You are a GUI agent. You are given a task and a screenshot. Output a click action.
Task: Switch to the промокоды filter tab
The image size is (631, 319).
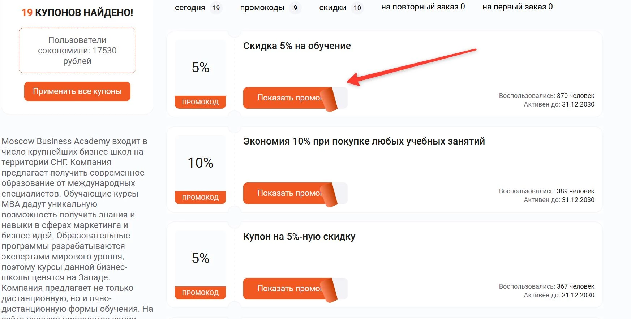[x=262, y=7]
